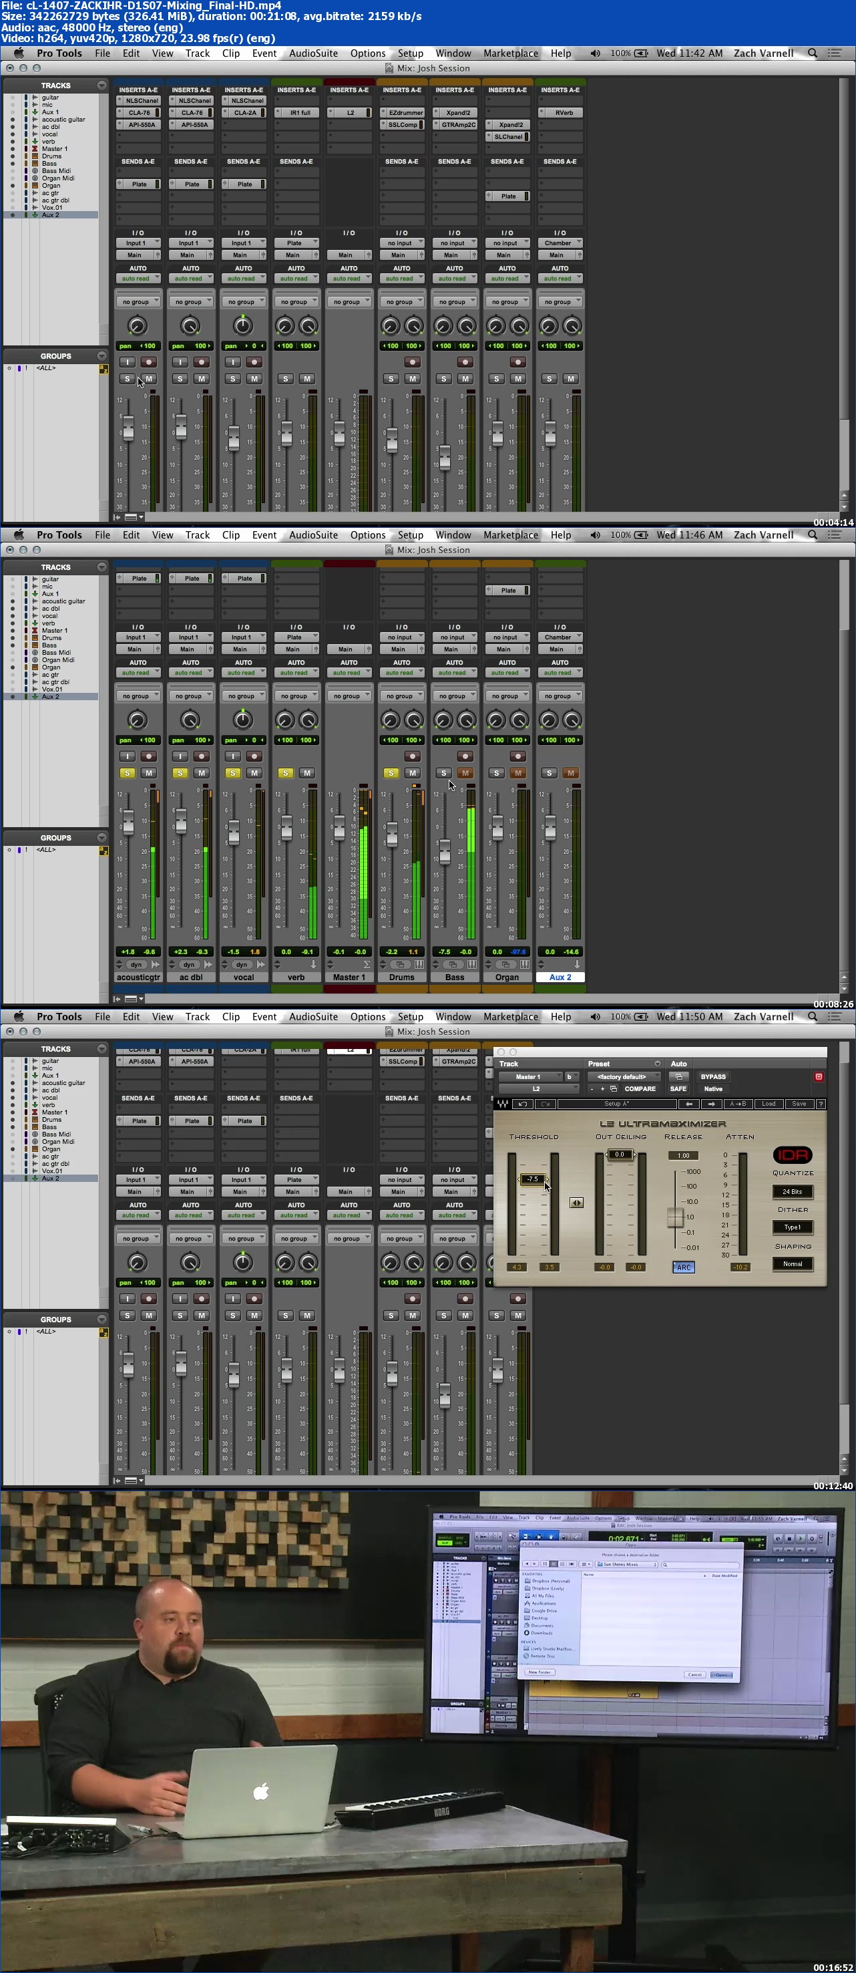Image resolution: width=856 pixels, height=1973 pixels.
Task: Click the red target button in the L2 window header
Action: 819,1076
